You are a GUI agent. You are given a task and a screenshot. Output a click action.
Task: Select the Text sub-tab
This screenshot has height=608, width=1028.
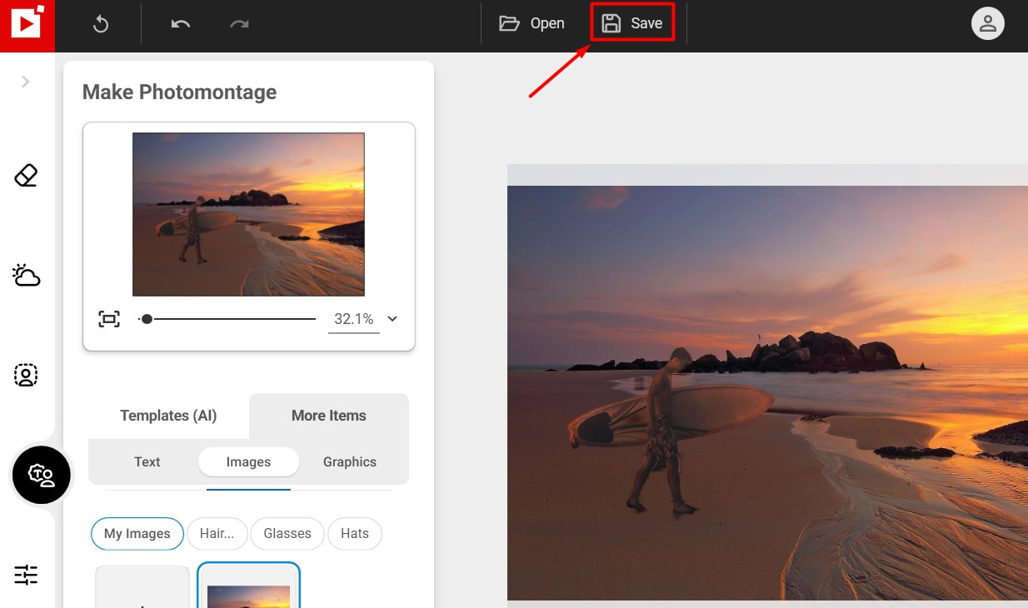point(147,461)
